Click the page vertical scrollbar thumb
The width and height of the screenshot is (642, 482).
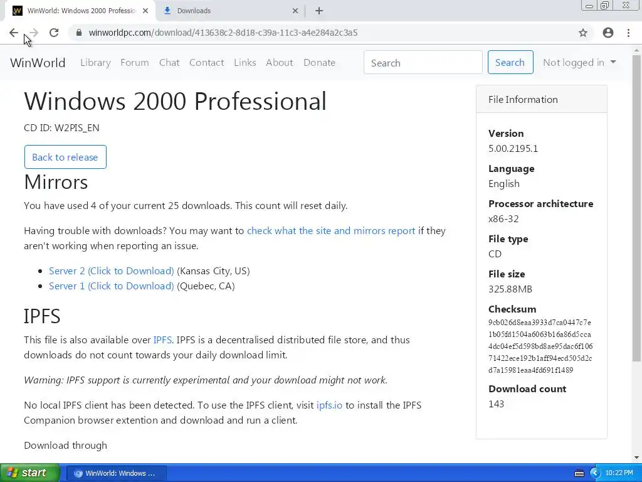tap(636, 208)
